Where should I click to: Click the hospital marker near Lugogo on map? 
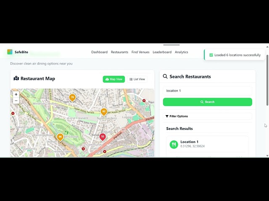pyautogui.click(x=144, y=100)
